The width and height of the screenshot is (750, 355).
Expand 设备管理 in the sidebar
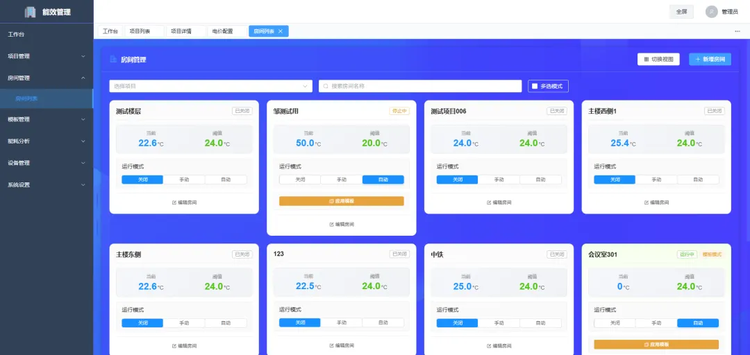tap(47, 162)
